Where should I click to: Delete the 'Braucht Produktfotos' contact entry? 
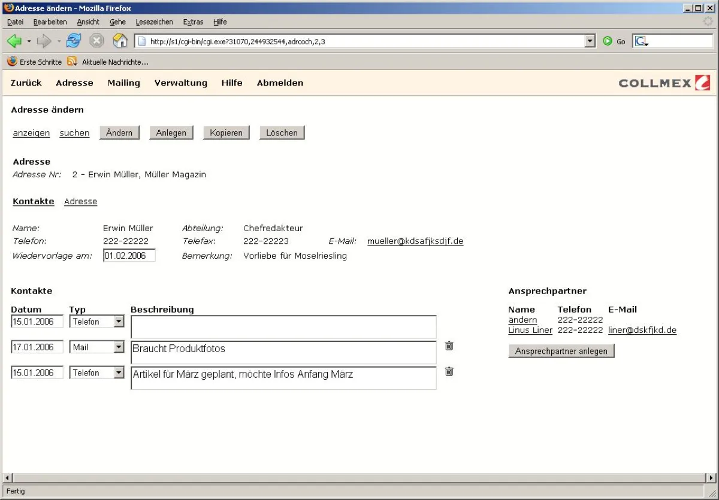coord(449,346)
